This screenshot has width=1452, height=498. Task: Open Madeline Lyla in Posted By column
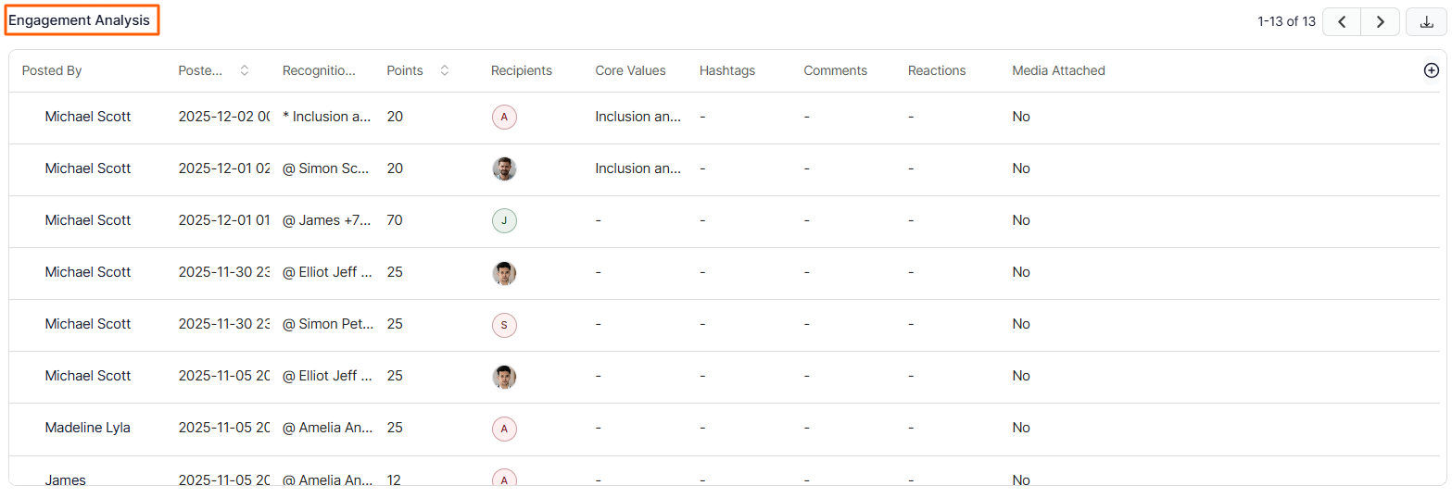(87, 428)
